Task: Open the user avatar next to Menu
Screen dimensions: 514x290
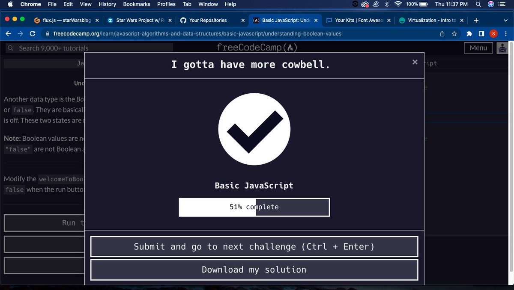Action: tap(502, 48)
